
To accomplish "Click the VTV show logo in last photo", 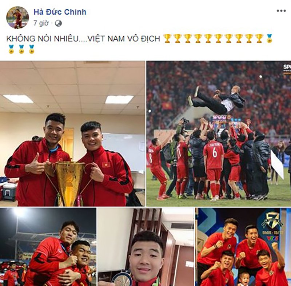I will pos(272,228).
